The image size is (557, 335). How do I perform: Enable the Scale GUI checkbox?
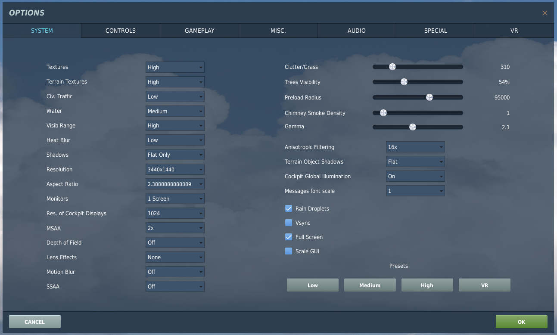289,251
